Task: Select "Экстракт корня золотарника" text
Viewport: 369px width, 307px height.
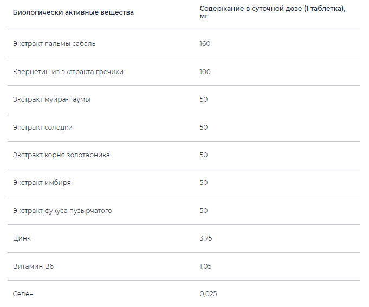Action: 61,155
